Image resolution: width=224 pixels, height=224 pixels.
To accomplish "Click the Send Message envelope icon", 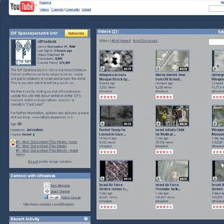I will (47, 185).
